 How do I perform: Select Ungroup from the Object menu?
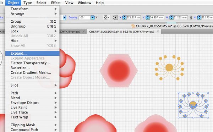pos(32,26)
